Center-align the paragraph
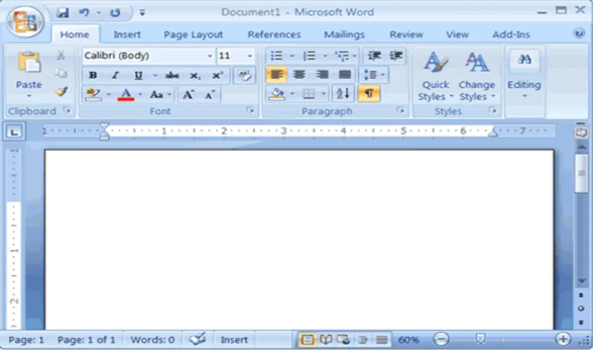 pyautogui.click(x=299, y=75)
